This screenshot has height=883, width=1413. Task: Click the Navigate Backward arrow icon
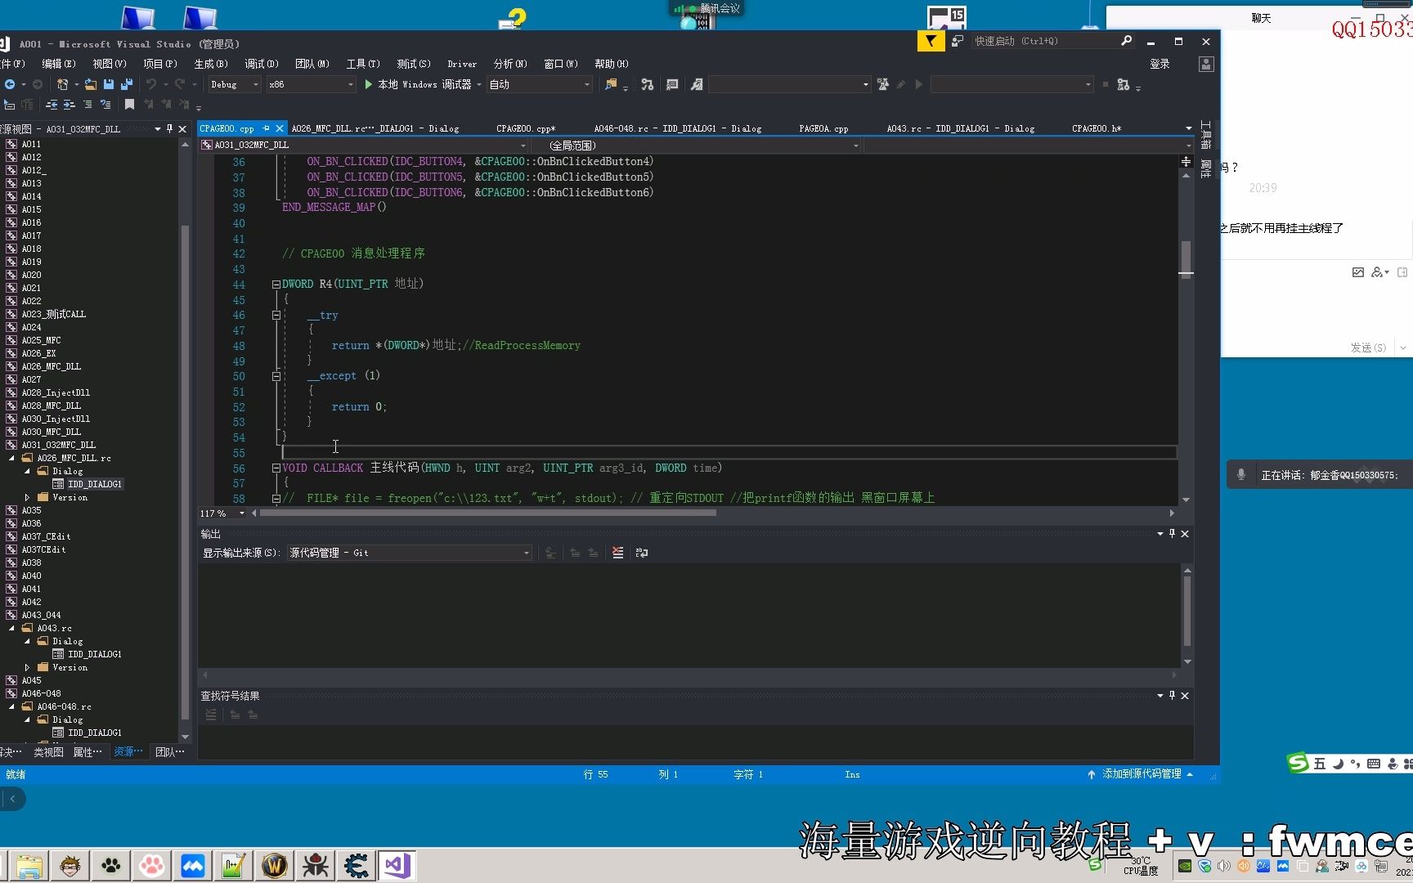pyautogui.click(x=9, y=84)
